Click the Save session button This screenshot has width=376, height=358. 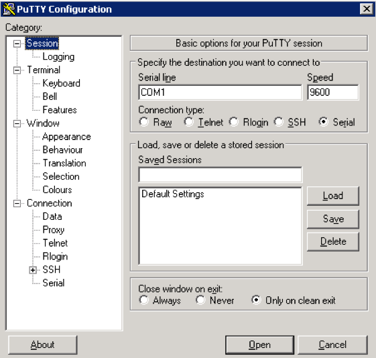point(333,219)
